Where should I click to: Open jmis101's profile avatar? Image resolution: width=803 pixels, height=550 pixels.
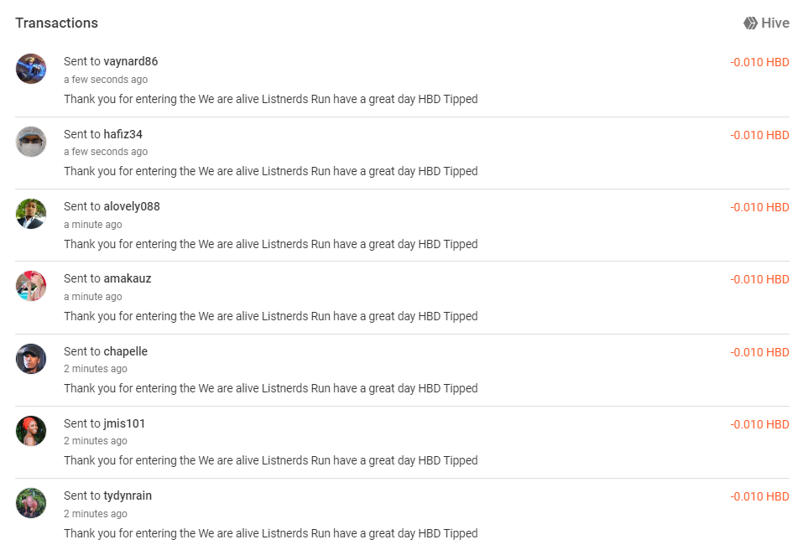pos(31,431)
